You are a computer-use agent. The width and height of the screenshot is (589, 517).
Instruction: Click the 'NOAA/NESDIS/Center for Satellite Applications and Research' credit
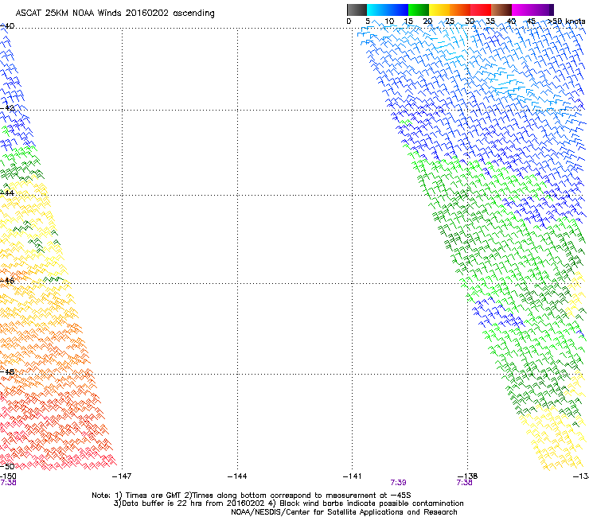tap(344, 512)
